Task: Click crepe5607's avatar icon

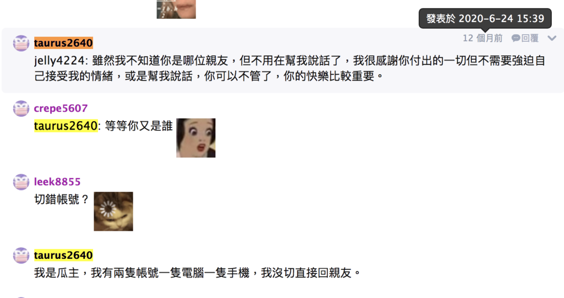Action: coord(21,109)
